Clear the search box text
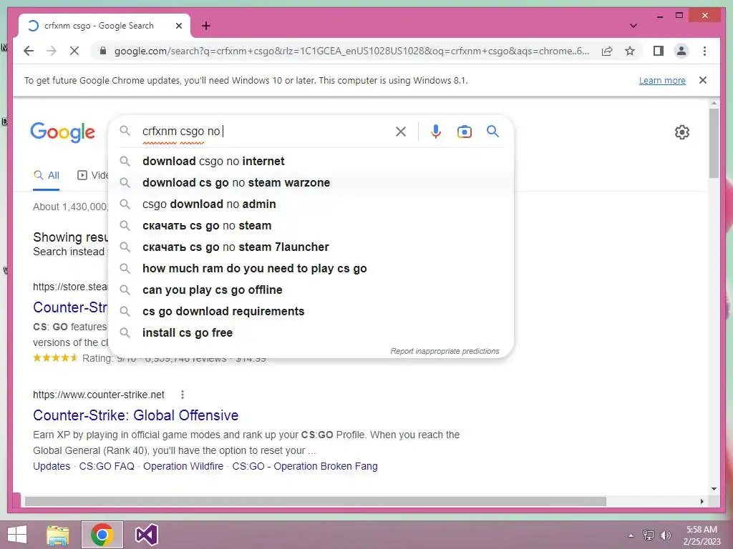Image resolution: width=733 pixels, height=549 pixels. tap(401, 132)
